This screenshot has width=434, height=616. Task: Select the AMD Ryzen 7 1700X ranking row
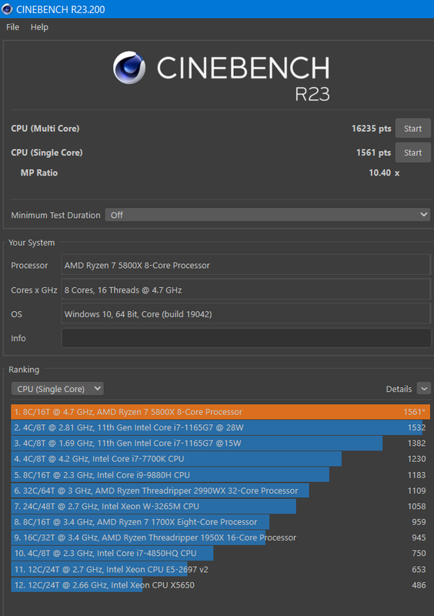coord(220,522)
